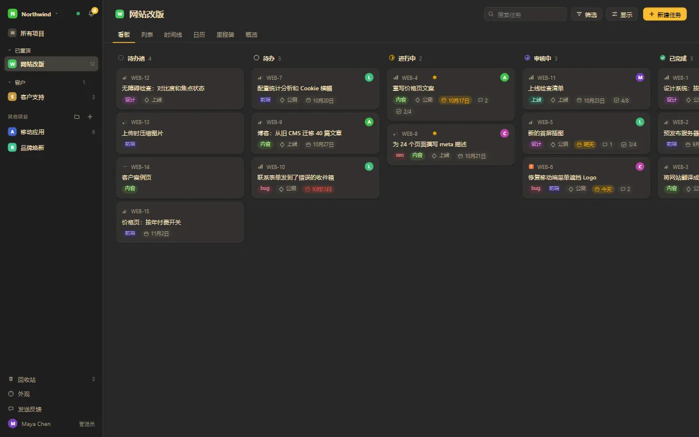Click the Northwind workspace logo
The image size is (699, 437).
coord(12,14)
